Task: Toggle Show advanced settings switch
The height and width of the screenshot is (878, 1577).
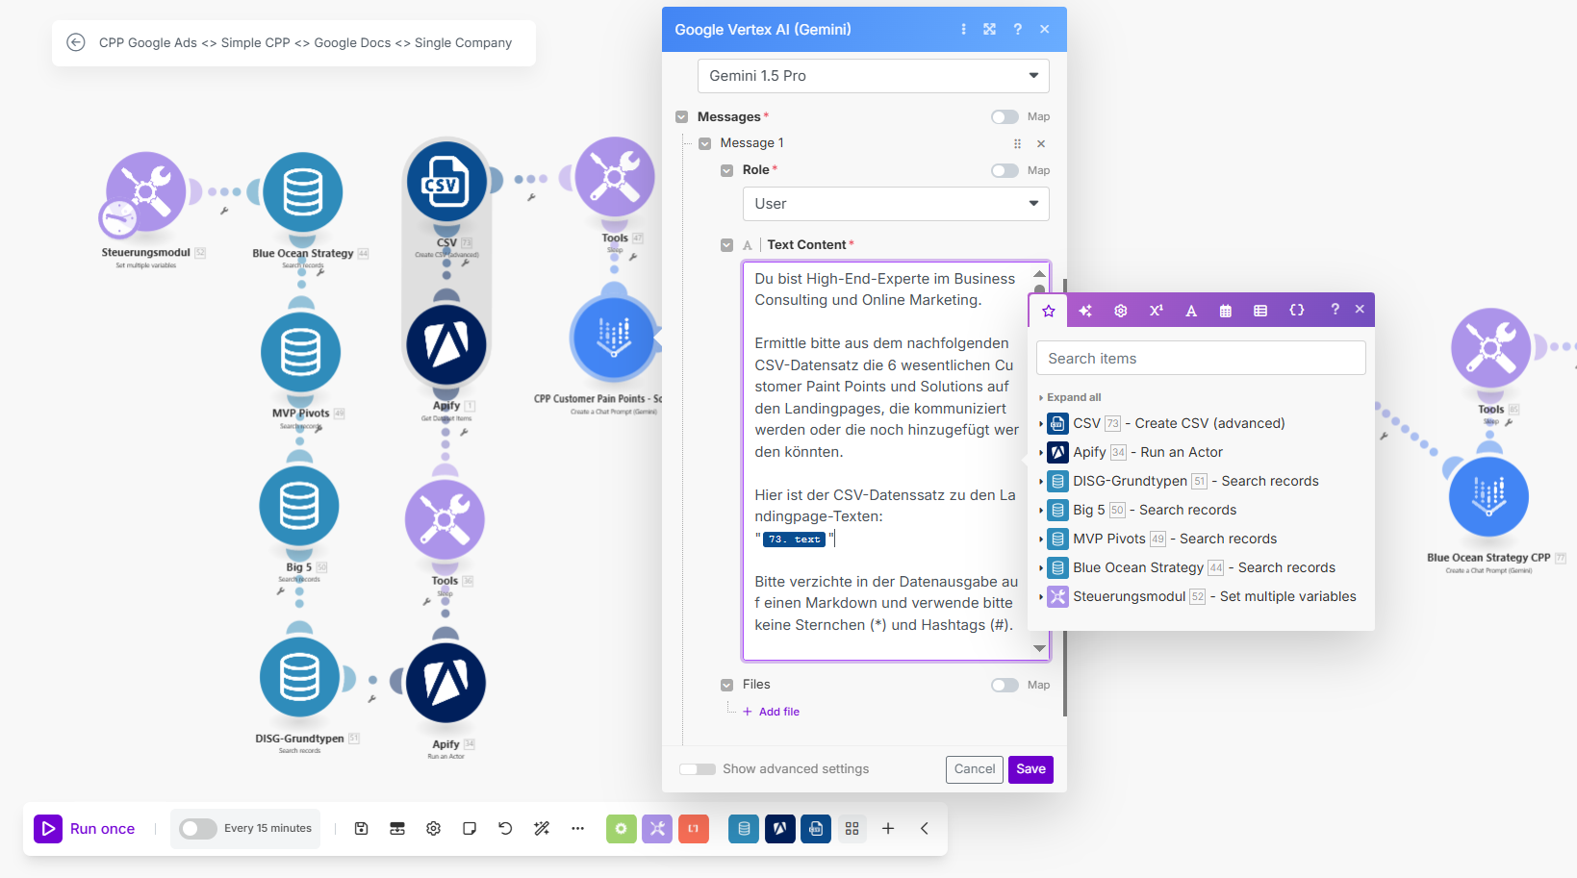Action: point(698,768)
